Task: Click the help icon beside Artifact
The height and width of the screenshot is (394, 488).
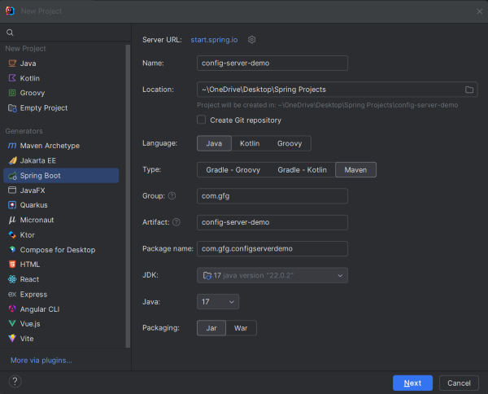Action: tap(176, 222)
